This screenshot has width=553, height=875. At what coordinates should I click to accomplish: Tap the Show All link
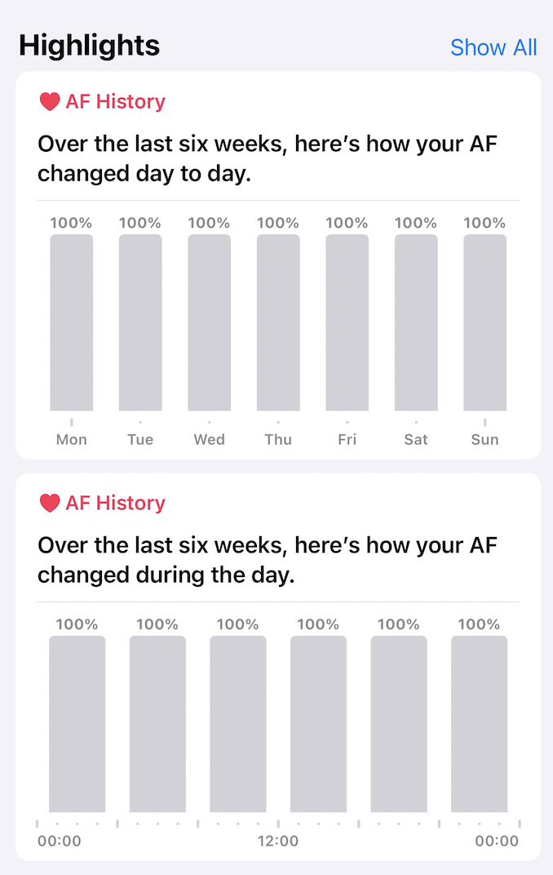(493, 47)
